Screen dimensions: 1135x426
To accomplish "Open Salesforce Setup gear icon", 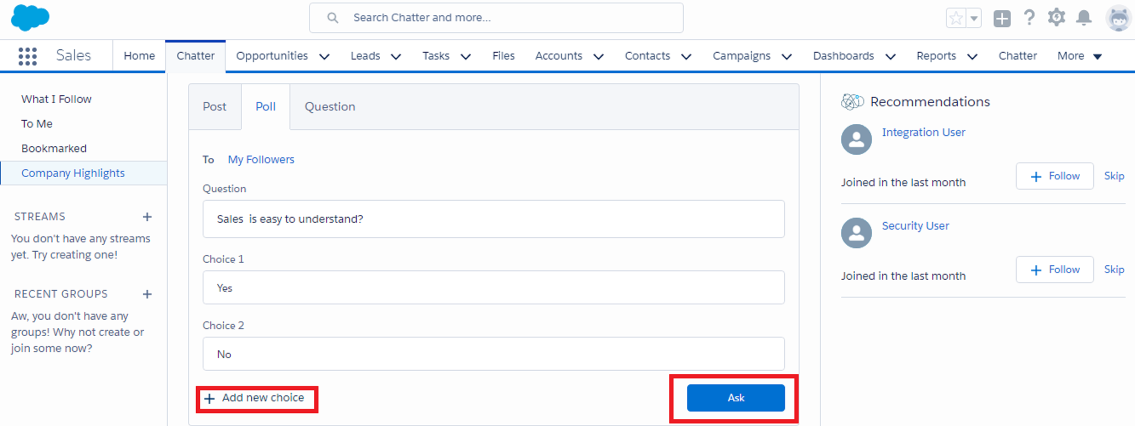I will 1057,17.
